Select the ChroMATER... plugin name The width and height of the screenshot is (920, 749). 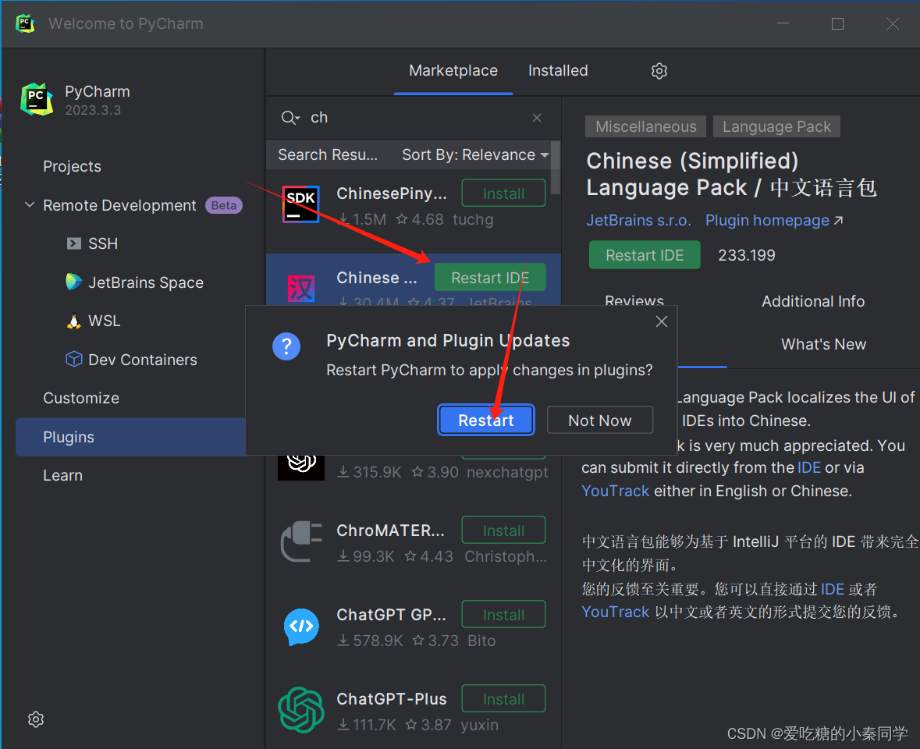tap(390, 531)
